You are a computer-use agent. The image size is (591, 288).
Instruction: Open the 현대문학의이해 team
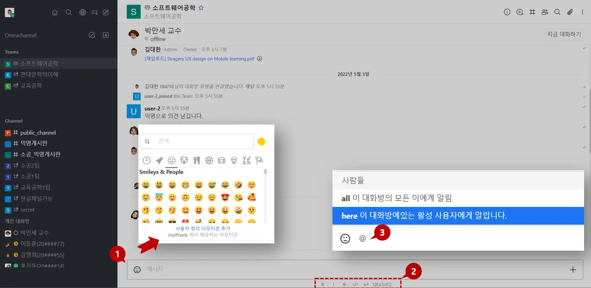(58, 75)
